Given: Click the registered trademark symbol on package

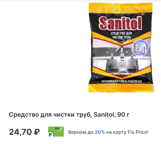Looking at the screenshot, I should (x=143, y=14).
